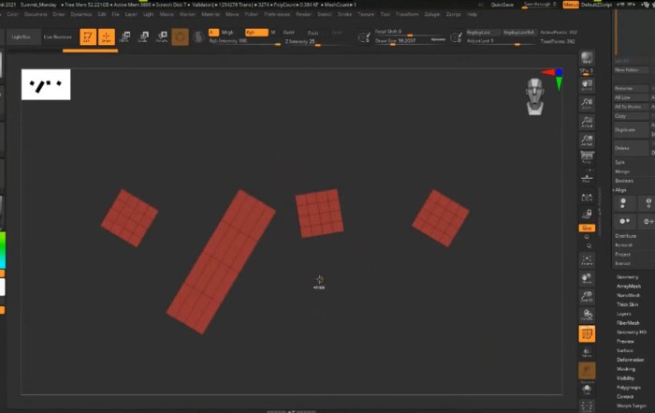The width and height of the screenshot is (655, 413).
Task: Toggle the orange Xyz rotation button
Action: pos(587,227)
